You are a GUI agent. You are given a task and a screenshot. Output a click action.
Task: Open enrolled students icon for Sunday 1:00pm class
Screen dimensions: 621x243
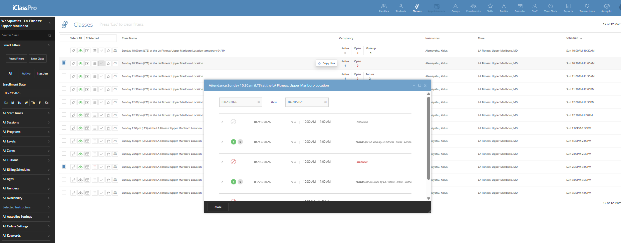click(x=80, y=128)
